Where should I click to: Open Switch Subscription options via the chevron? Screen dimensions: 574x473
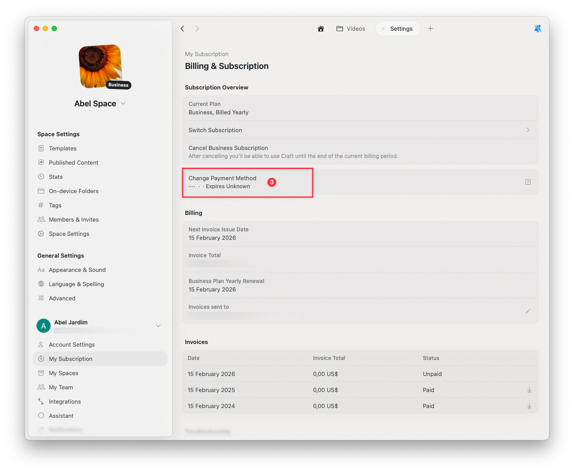point(528,130)
